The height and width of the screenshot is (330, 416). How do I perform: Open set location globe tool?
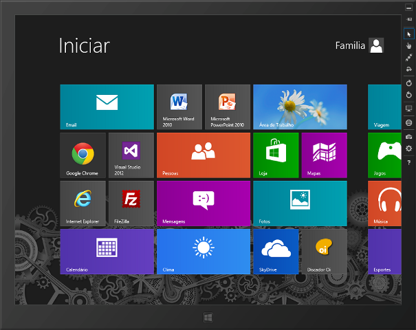409,122
